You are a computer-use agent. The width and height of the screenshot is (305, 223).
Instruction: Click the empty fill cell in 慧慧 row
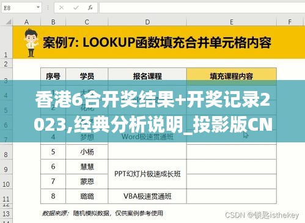click(232, 167)
